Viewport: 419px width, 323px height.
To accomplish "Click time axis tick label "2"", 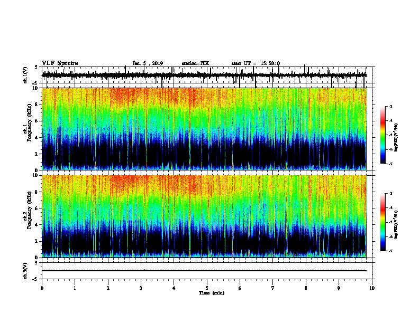I will click(108, 288).
